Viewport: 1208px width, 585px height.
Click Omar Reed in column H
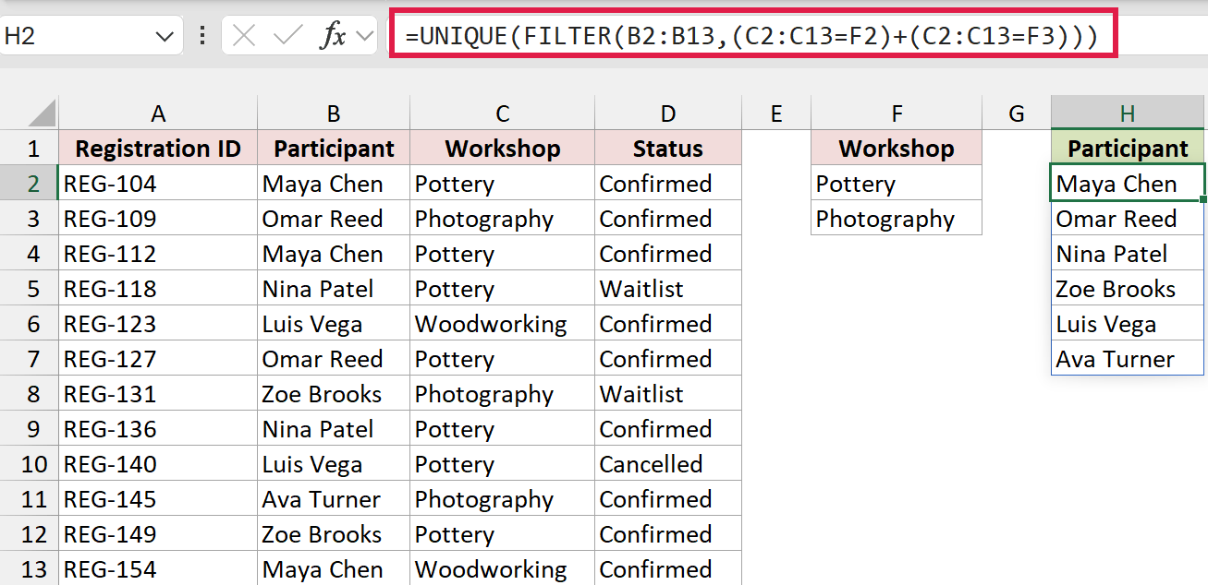[1128, 219]
